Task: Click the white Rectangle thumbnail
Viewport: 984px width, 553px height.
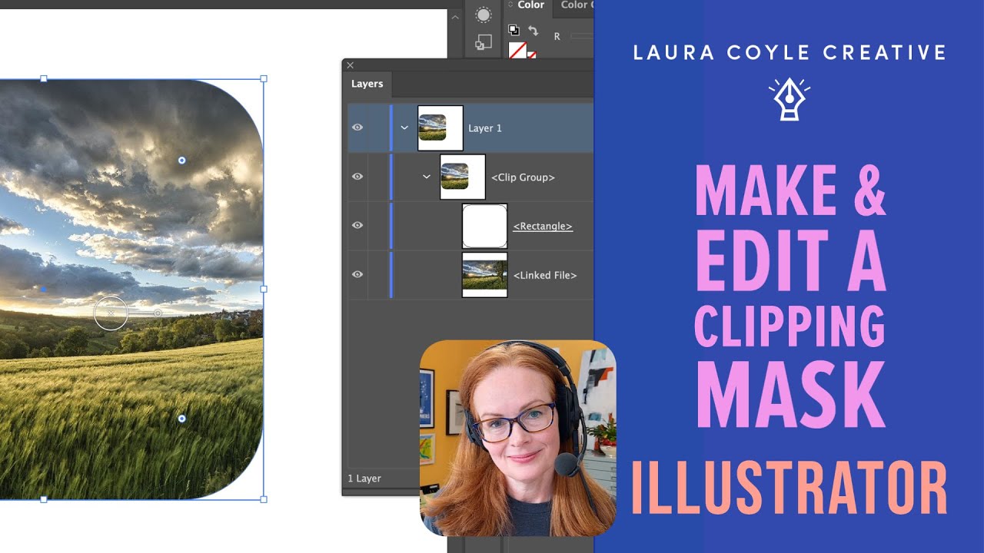Action: pyautogui.click(x=484, y=226)
